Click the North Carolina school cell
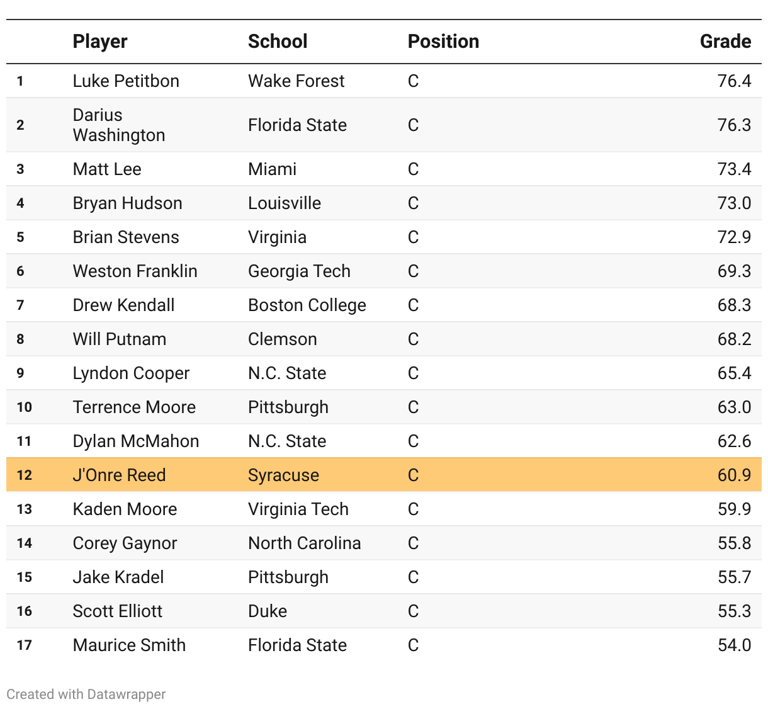 (x=305, y=543)
